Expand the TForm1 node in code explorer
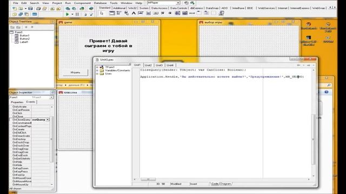 click(x=97, y=67)
